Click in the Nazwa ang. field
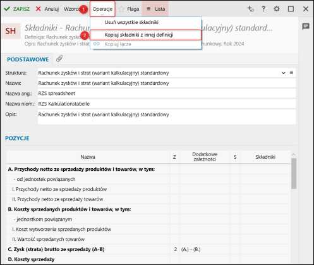Viewport: 314px width, 265px height. pyautogui.click(x=167, y=94)
